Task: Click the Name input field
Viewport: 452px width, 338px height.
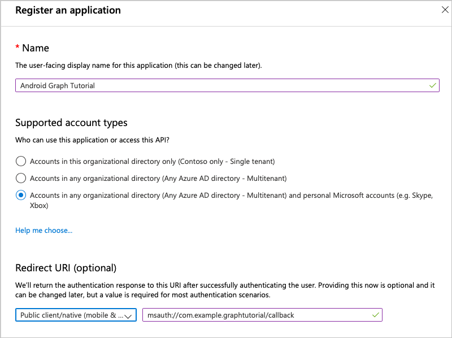Action: tap(227, 85)
